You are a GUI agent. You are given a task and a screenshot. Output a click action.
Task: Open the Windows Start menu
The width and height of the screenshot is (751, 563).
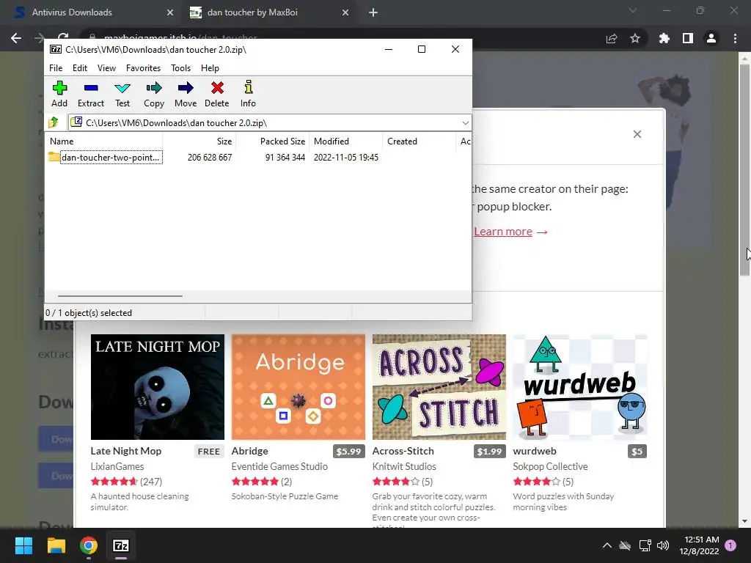click(x=23, y=545)
